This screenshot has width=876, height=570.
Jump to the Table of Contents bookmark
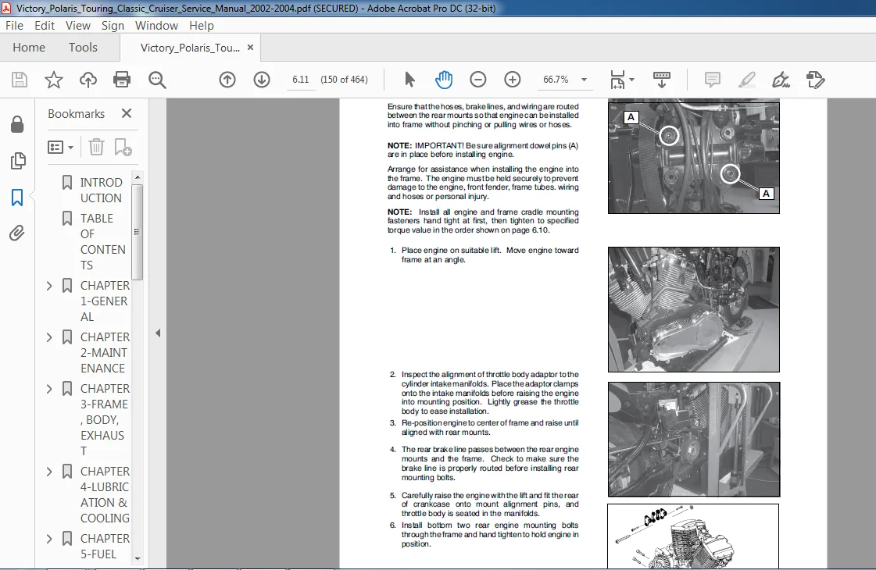102,242
